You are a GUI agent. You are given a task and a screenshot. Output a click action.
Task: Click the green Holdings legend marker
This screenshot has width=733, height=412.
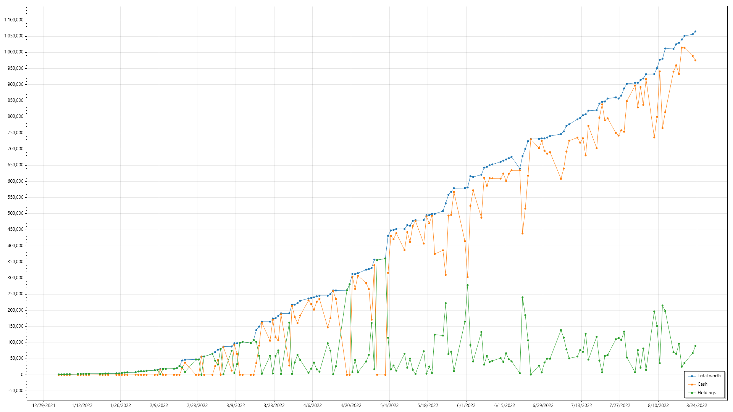pos(692,393)
